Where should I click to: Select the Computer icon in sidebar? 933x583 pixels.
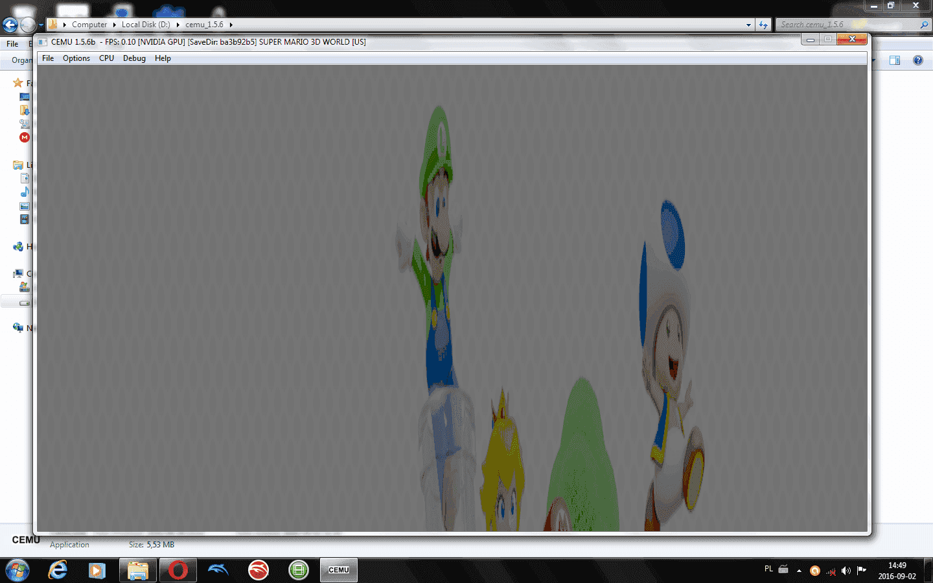click(x=18, y=274)
